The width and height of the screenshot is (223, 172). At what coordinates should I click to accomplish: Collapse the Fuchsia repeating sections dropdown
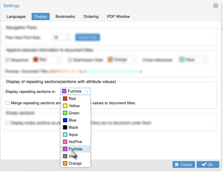coord(76,91)
